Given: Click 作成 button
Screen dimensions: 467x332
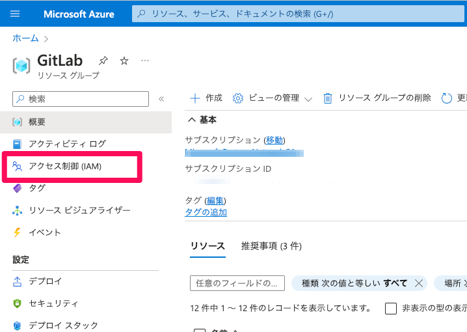Looking at the screenshot, I should click(x=206, y=98).
